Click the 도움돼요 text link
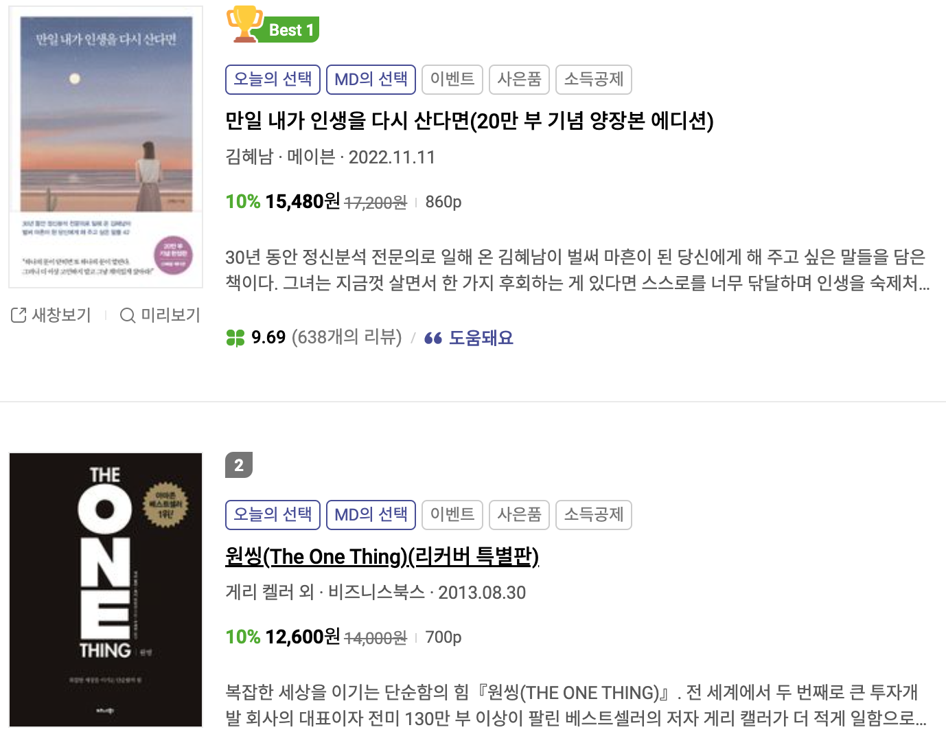 [x=481, y=338]
